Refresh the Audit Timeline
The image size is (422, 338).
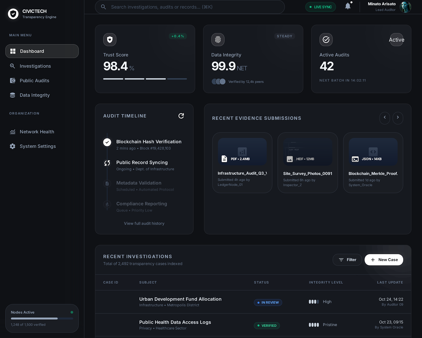pos(181,116)
